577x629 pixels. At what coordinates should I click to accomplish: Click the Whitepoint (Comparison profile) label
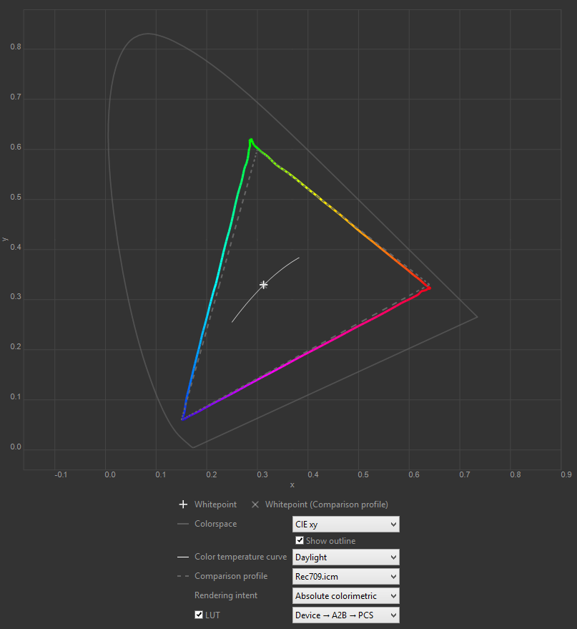click(327, 504)
